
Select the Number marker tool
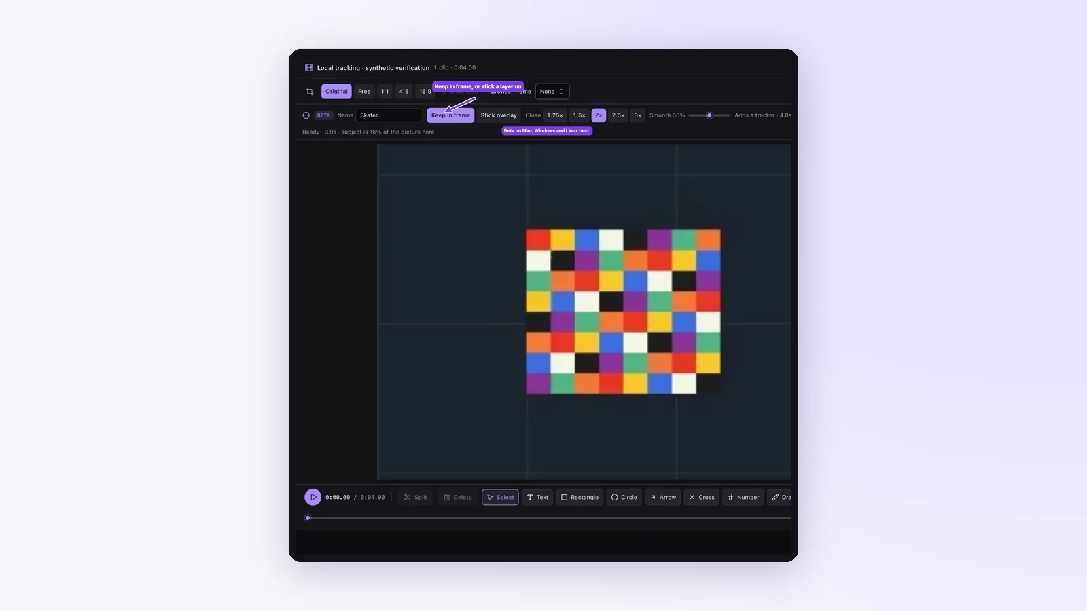tap(743, 497)
